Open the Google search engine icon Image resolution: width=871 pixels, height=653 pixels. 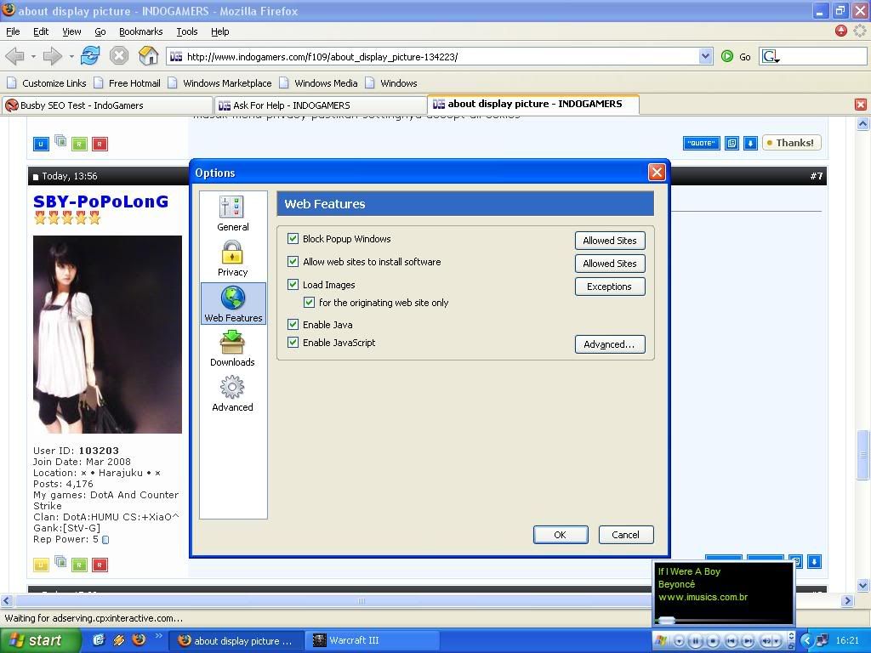(x=771, y=56)
